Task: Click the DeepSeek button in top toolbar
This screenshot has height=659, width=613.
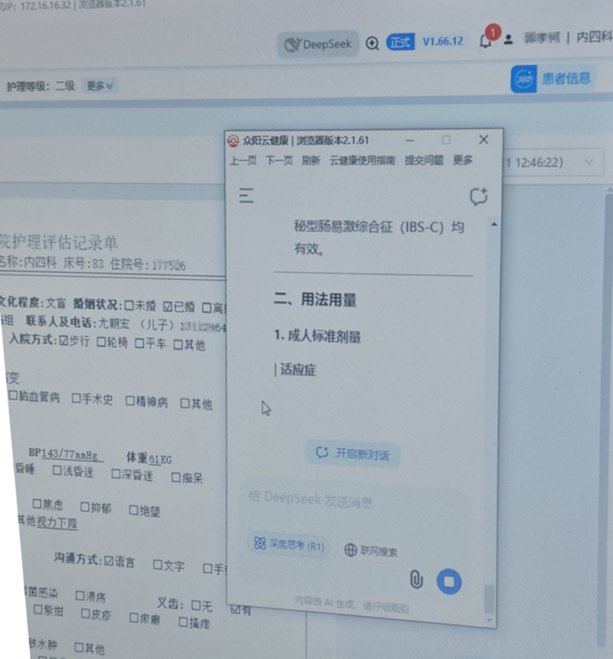Action: pyautogui.click(x=317, y=44)
